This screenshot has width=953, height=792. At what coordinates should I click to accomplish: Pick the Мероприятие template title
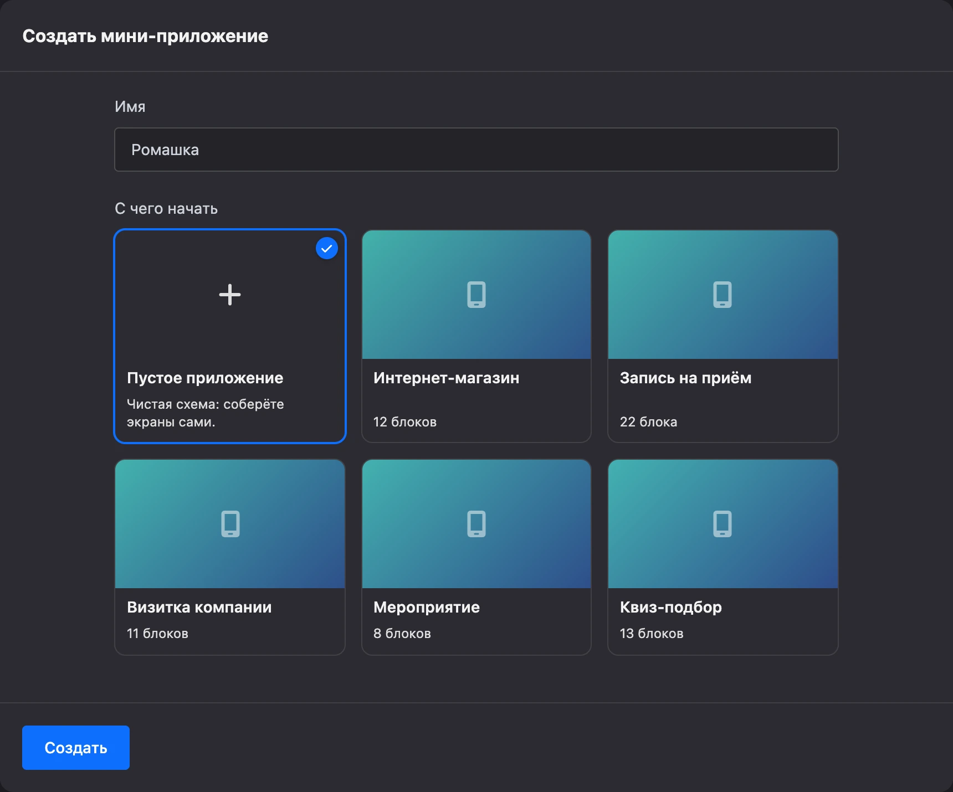coord(427,608)
